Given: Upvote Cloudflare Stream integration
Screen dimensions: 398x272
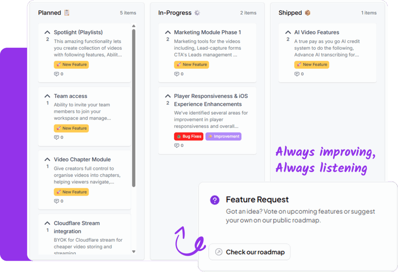Looking at the screenshot, I should [x=47, y=223].
